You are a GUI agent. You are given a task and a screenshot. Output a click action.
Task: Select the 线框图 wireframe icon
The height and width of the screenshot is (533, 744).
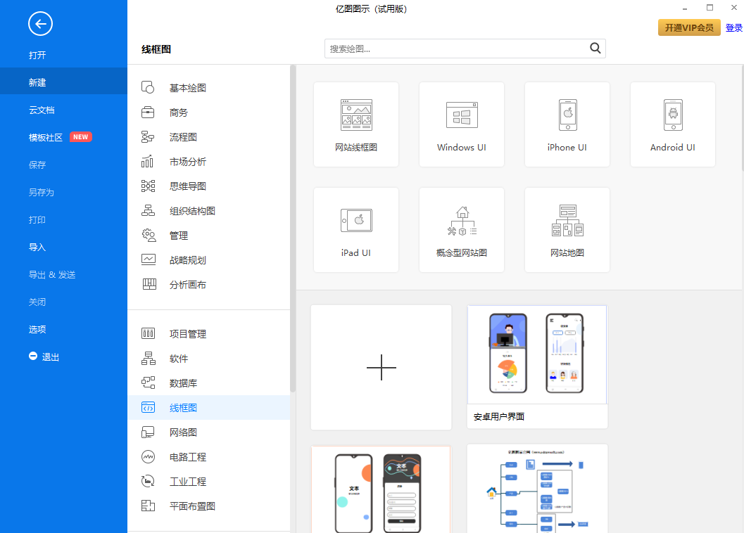point(148,407)
